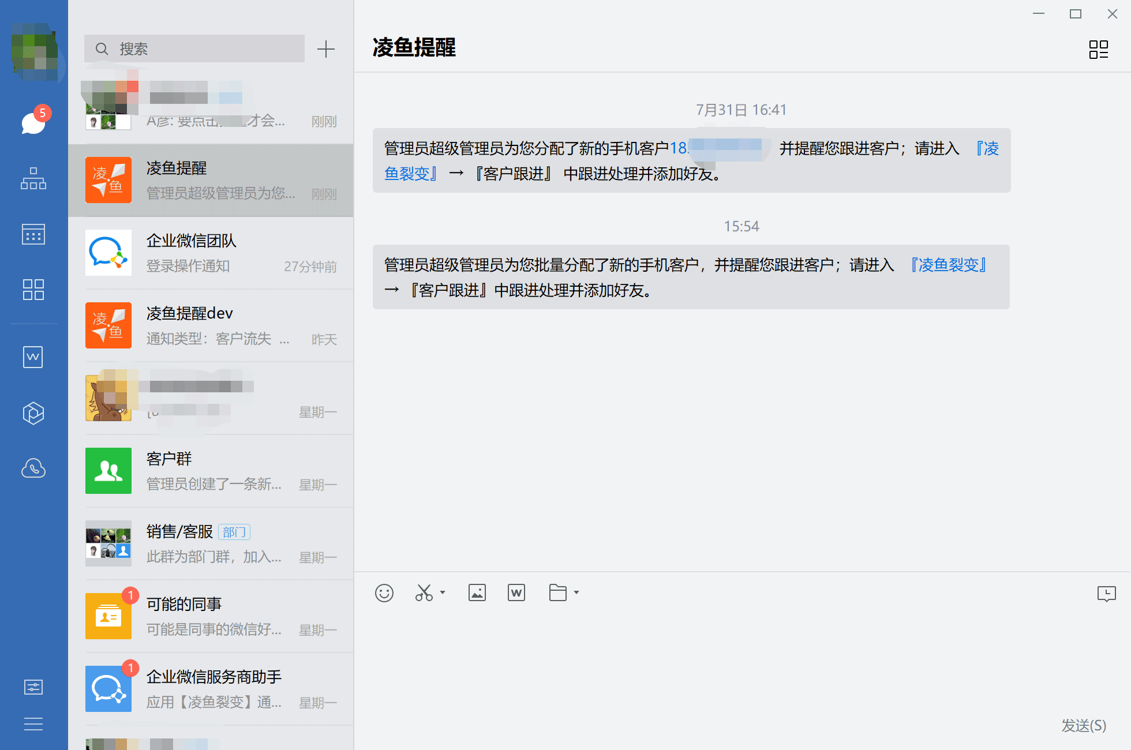Click the scissors screenshot tool icon
This screenshot has height=750, width=1131.
point(424,593)
